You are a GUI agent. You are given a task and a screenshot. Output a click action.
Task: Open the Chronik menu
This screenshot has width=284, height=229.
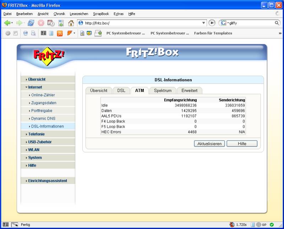click(x=59, y=14)
